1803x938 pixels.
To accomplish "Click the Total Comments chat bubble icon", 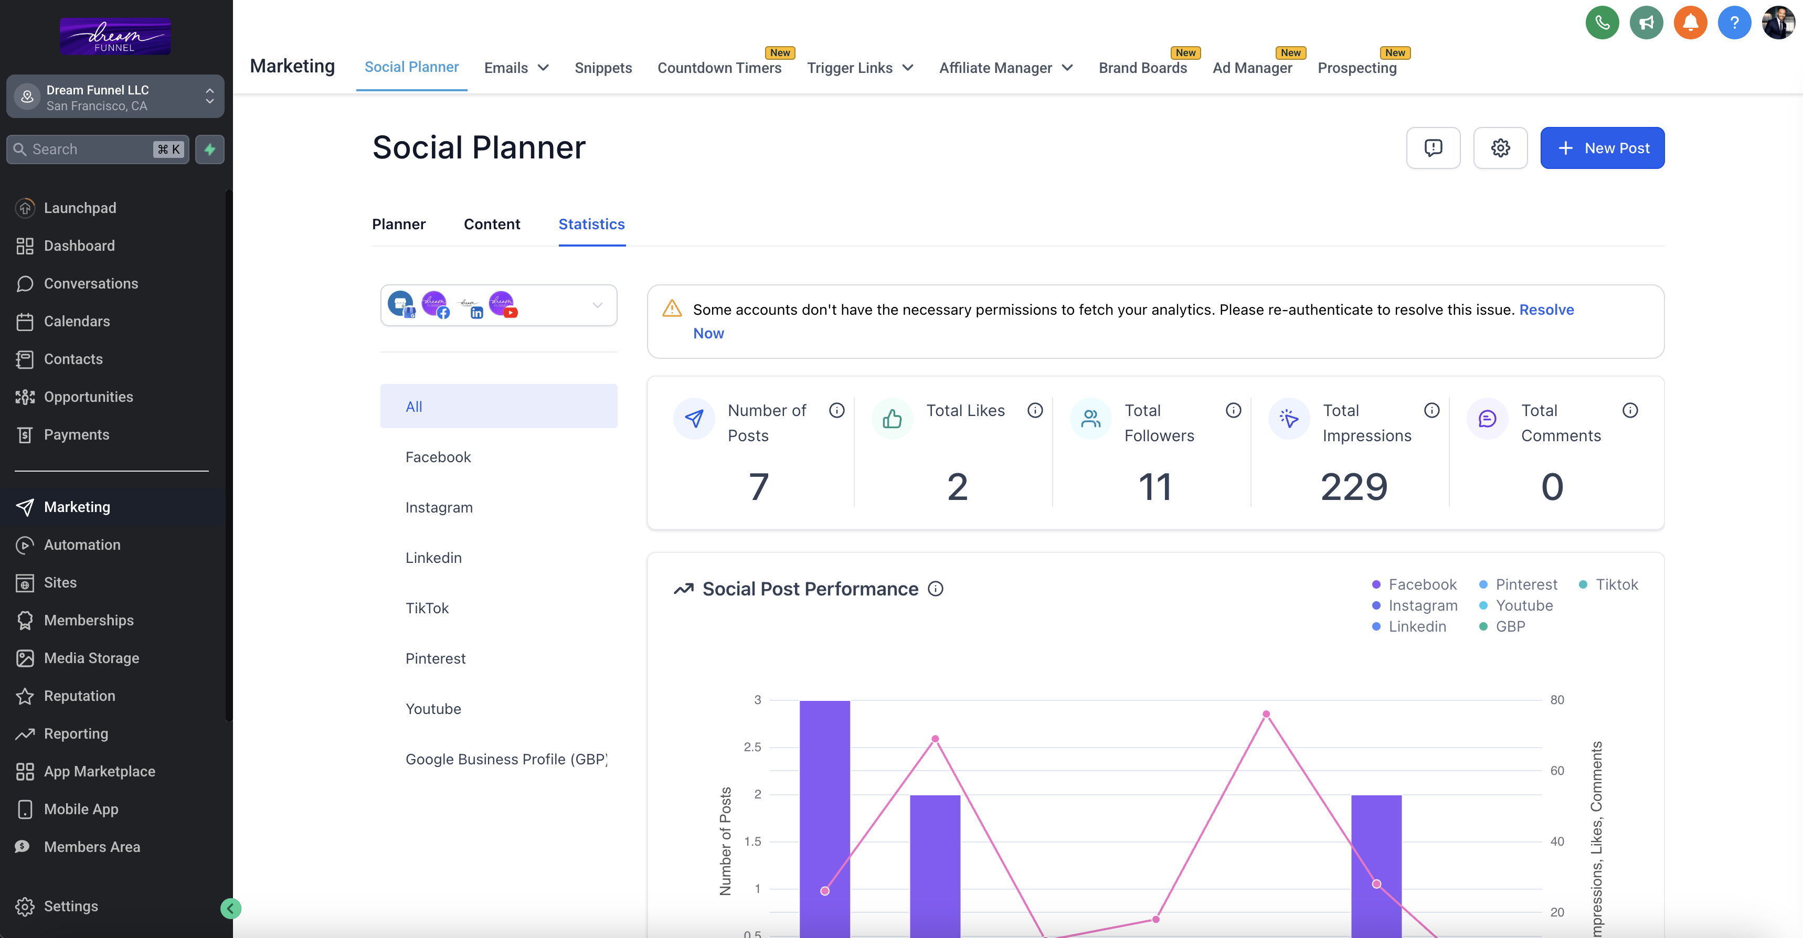I will (1487, 419).
